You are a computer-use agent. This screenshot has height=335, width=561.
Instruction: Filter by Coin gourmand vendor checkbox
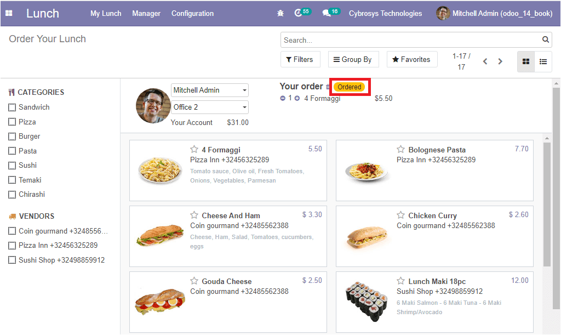(12, 231)
